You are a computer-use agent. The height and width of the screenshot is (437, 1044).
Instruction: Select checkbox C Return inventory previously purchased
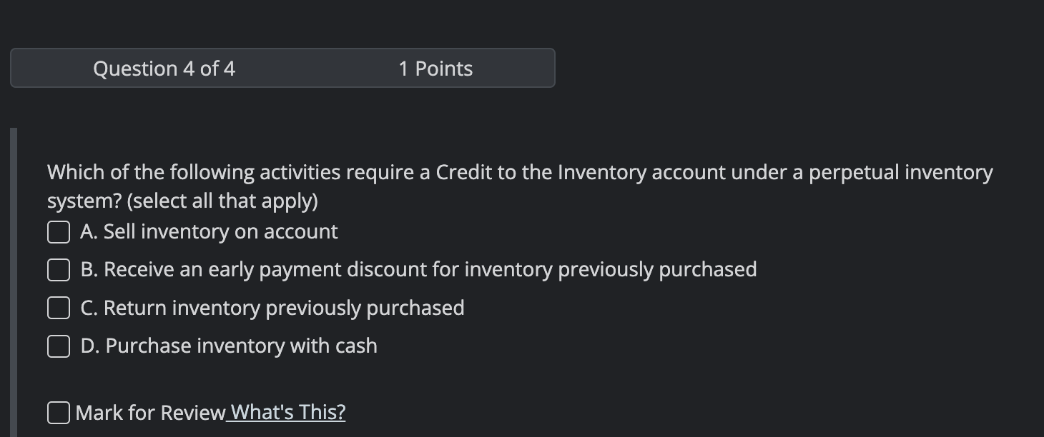click(59, 308)
